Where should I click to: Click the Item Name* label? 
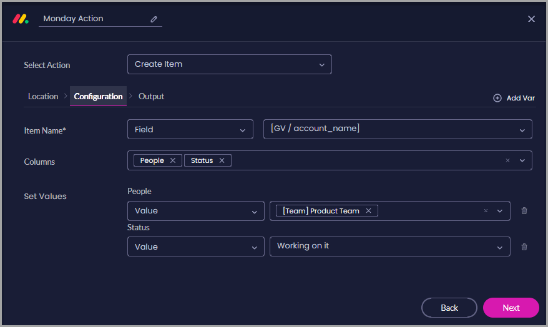tap(45, 130)
